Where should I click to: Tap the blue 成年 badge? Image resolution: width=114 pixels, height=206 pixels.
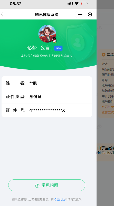click(x=58, y=48)
